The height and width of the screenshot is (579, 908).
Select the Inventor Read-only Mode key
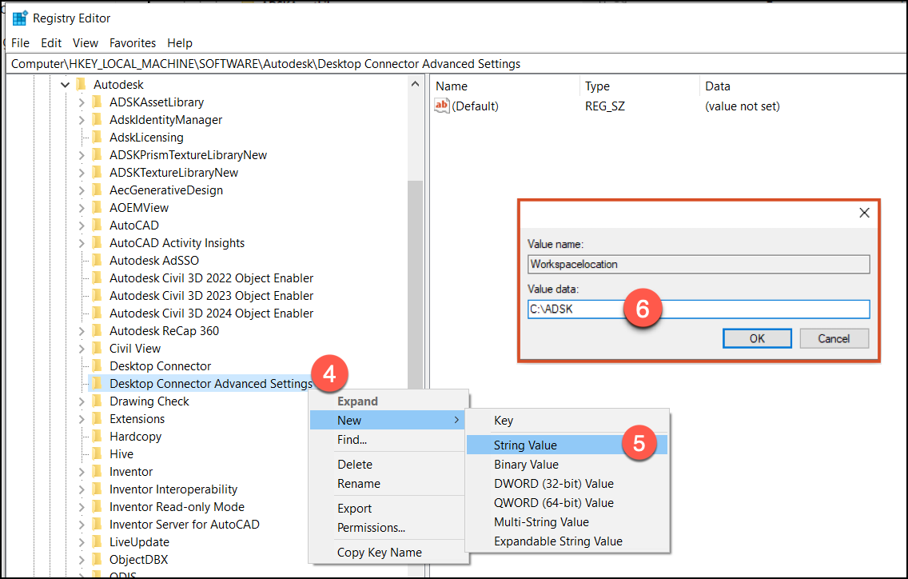[x=177, y=506]
